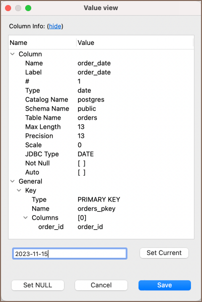Close the Value view window
Screen dimensions: 202x302
tap(8, 8)
